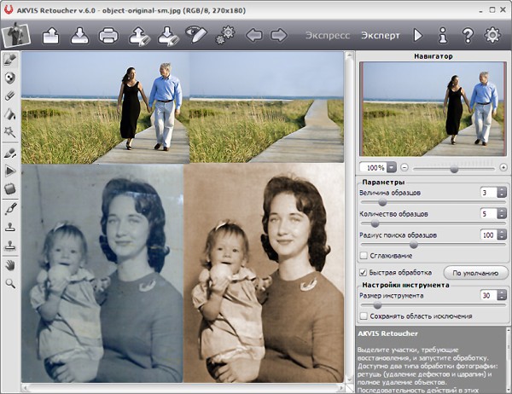Click the hint panel vertical scrollbar

[508, 360]
